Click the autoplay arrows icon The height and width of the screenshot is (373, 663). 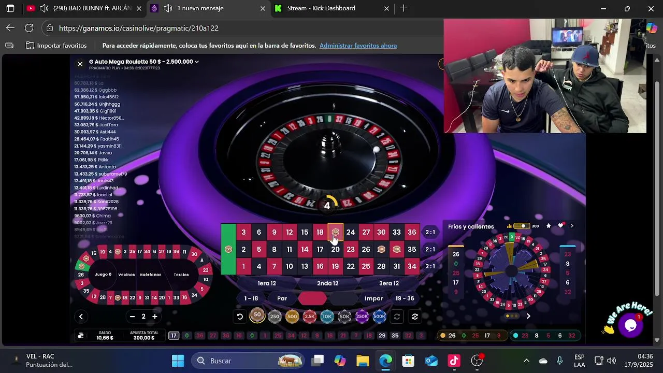pos(415,317)
